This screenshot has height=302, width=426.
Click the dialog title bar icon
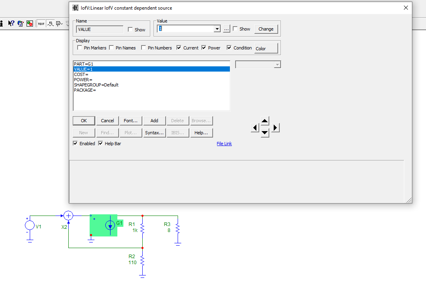[75, 8]
